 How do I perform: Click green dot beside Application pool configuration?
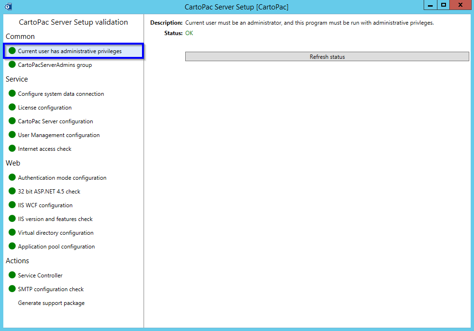coord(12,246)
